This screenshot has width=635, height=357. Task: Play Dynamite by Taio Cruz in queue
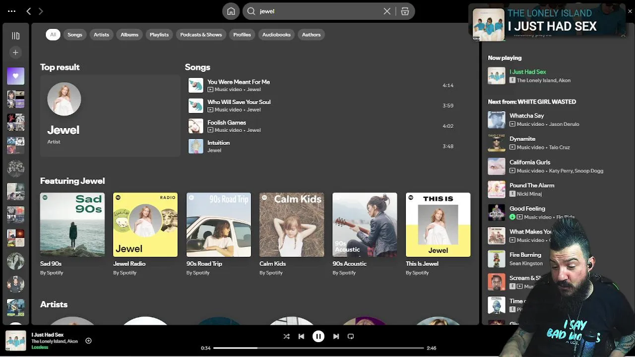click(x=522, y=139)
